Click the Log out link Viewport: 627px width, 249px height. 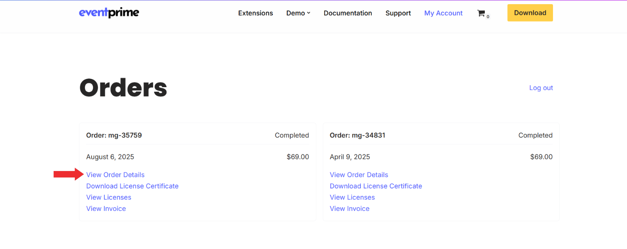[x=541, y=88]
